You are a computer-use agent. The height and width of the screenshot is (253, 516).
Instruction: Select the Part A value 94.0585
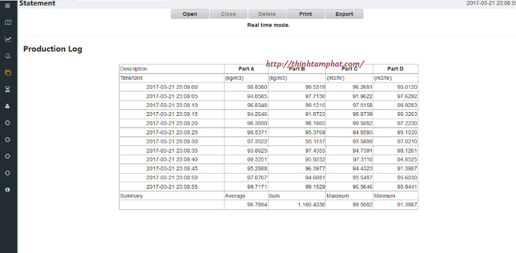coord(257,97)
